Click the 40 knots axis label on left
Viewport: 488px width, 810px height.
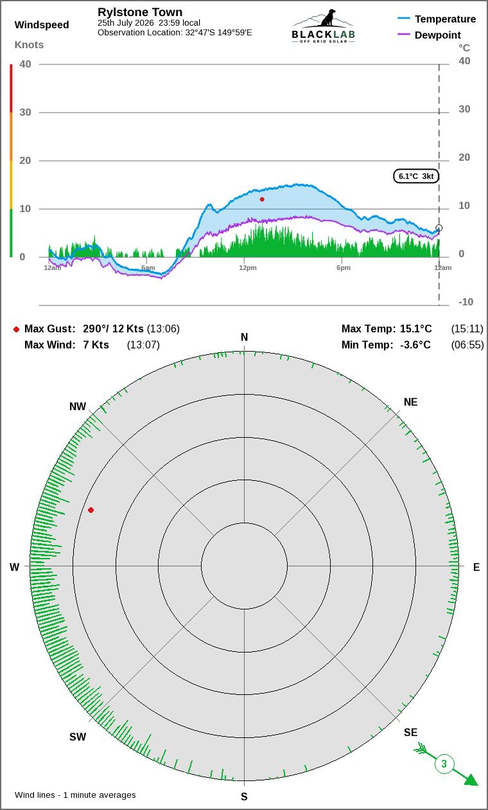click(x=26, y=64)
